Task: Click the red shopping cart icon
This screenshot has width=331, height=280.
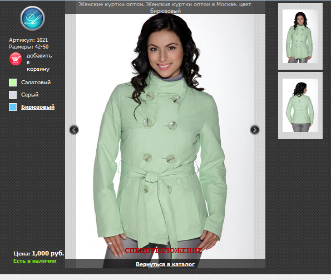Action: (x=16, y=59)
